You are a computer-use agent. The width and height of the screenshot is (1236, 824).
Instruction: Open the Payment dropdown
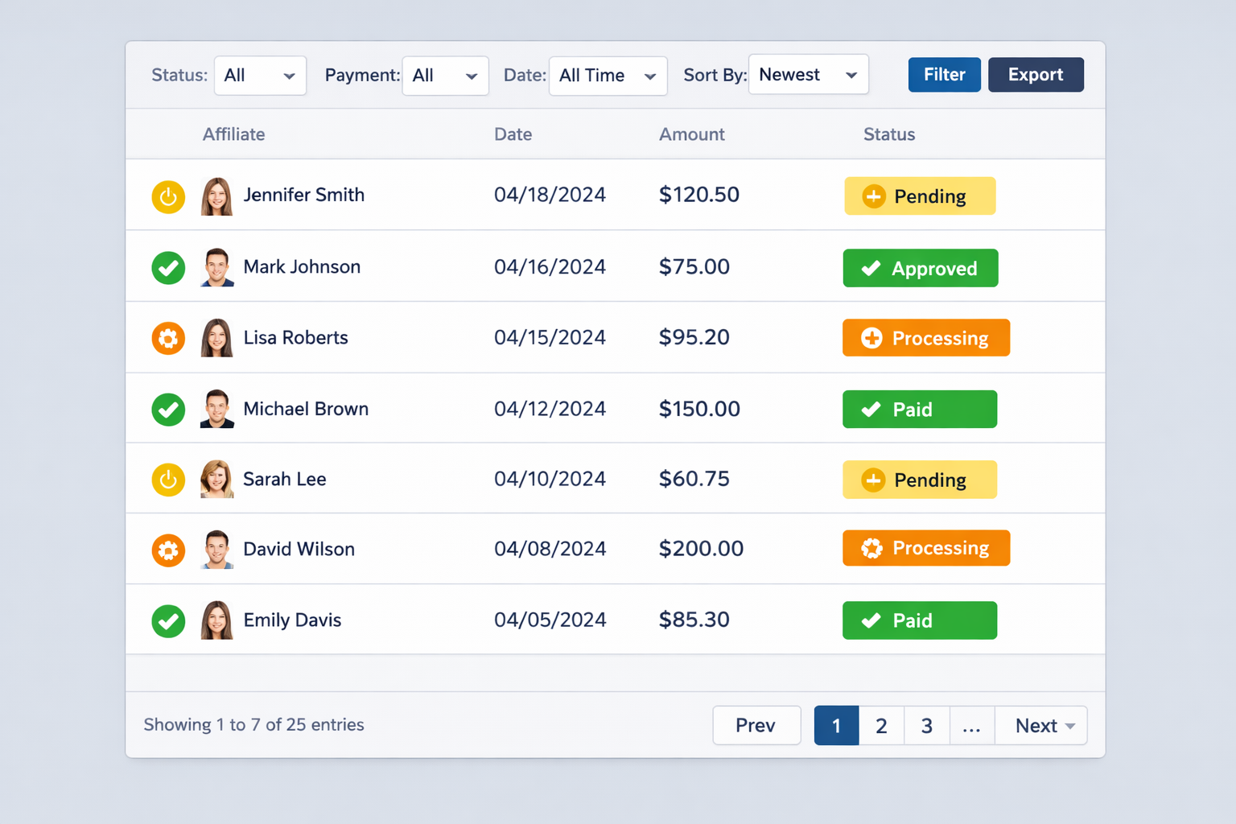click(x=445, y=75)
